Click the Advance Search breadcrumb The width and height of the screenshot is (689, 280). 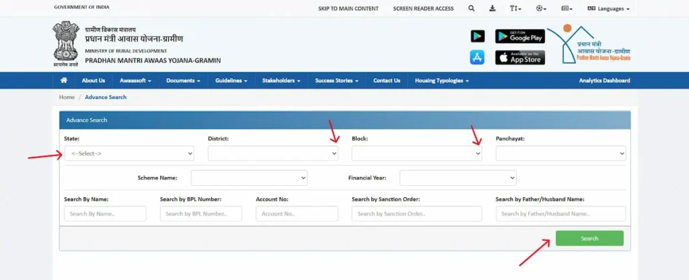coord(106,97)
